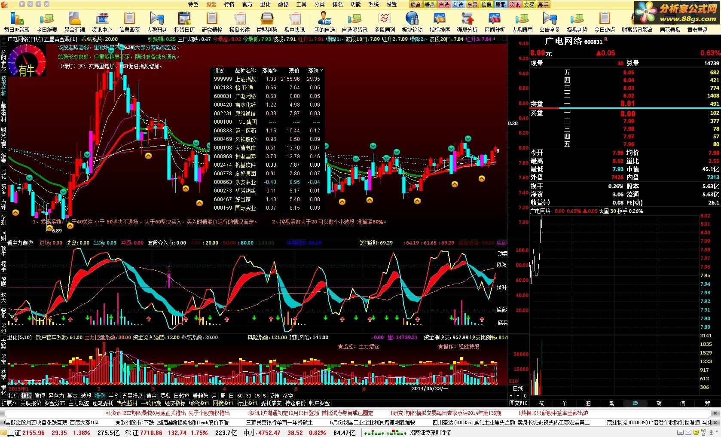Select 看趋势 indicator tab
This screenshot has width=721, height=437.
200,396
